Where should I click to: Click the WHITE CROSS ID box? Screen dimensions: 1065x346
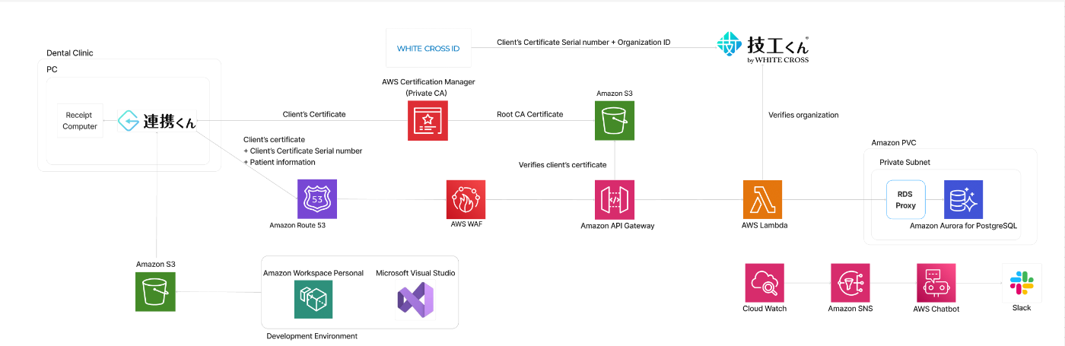click(x=428, y=49)
